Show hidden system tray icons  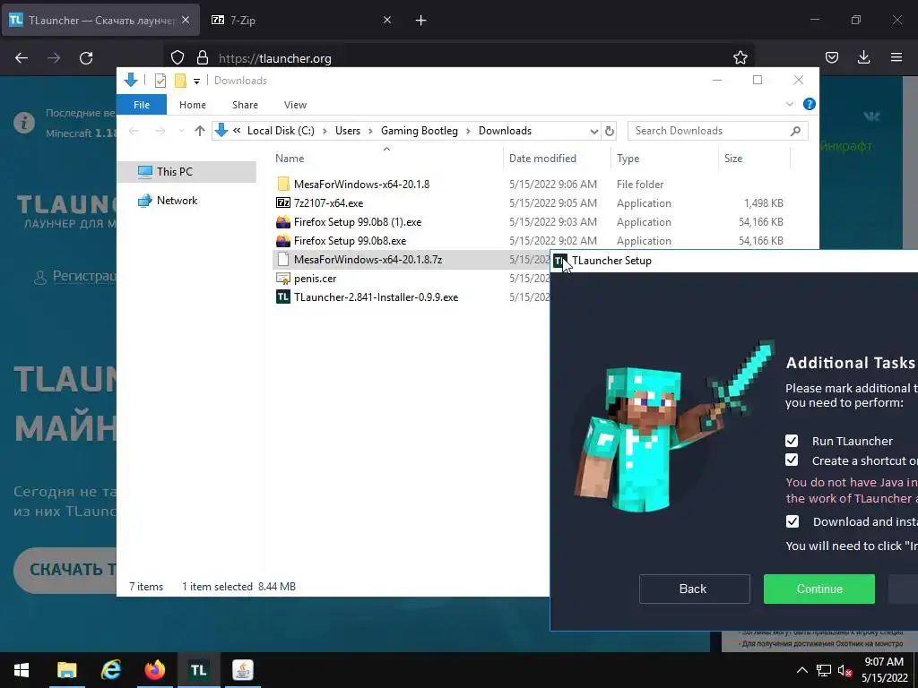[x=802, y=670]
